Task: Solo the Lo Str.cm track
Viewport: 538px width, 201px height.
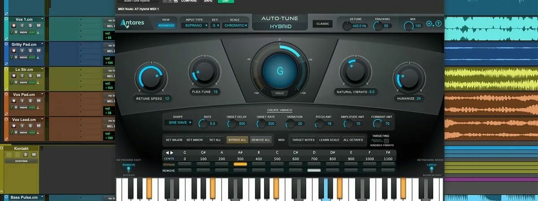Action: [30, 75]
